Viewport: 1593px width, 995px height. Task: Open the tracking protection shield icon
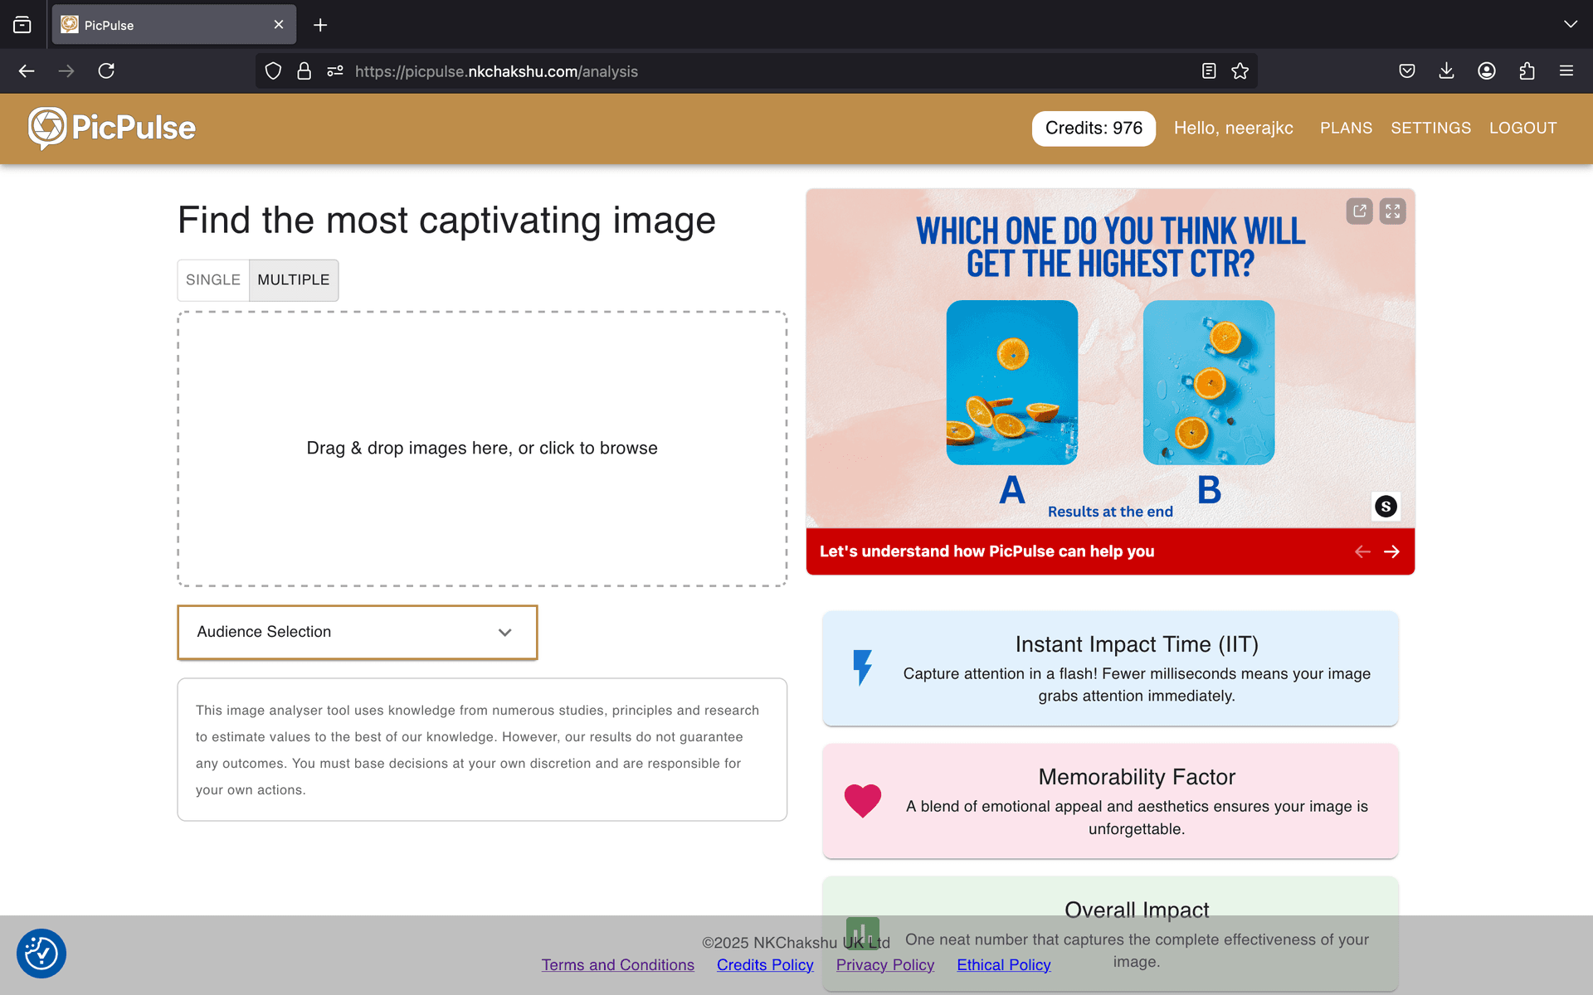[x=273, y=71]
